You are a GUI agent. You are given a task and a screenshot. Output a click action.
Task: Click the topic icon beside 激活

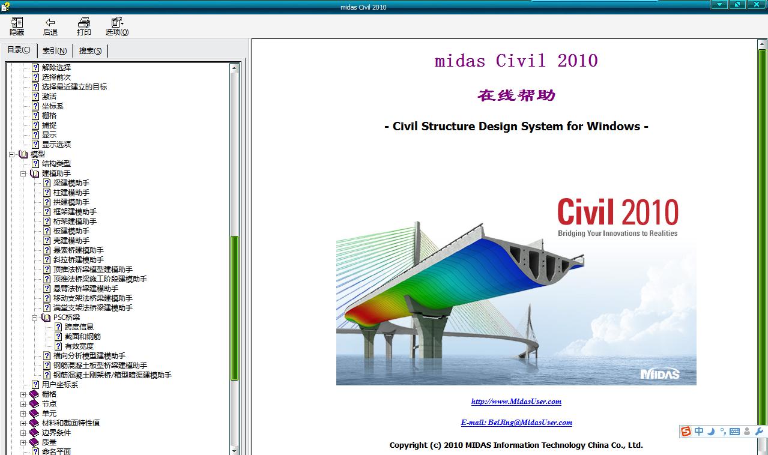(35, 97)
